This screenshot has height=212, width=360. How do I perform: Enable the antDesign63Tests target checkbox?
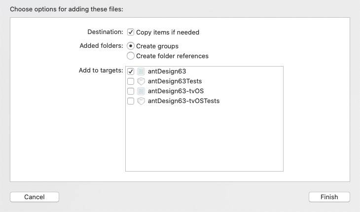(131, 81)
